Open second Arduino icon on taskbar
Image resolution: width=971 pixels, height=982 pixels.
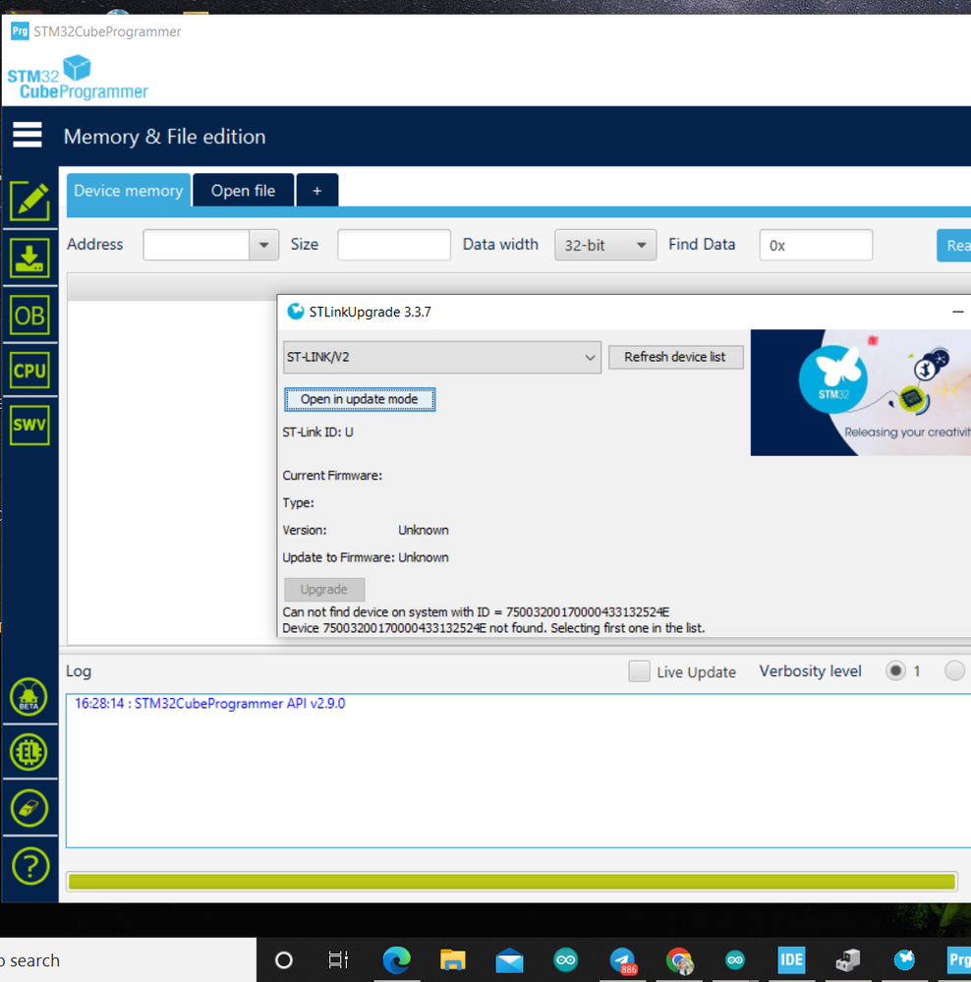point(735,959)
